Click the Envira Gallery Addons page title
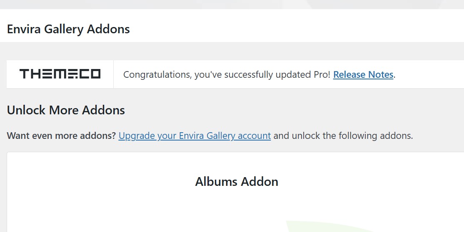464x232 pixels. coord(68,29)
